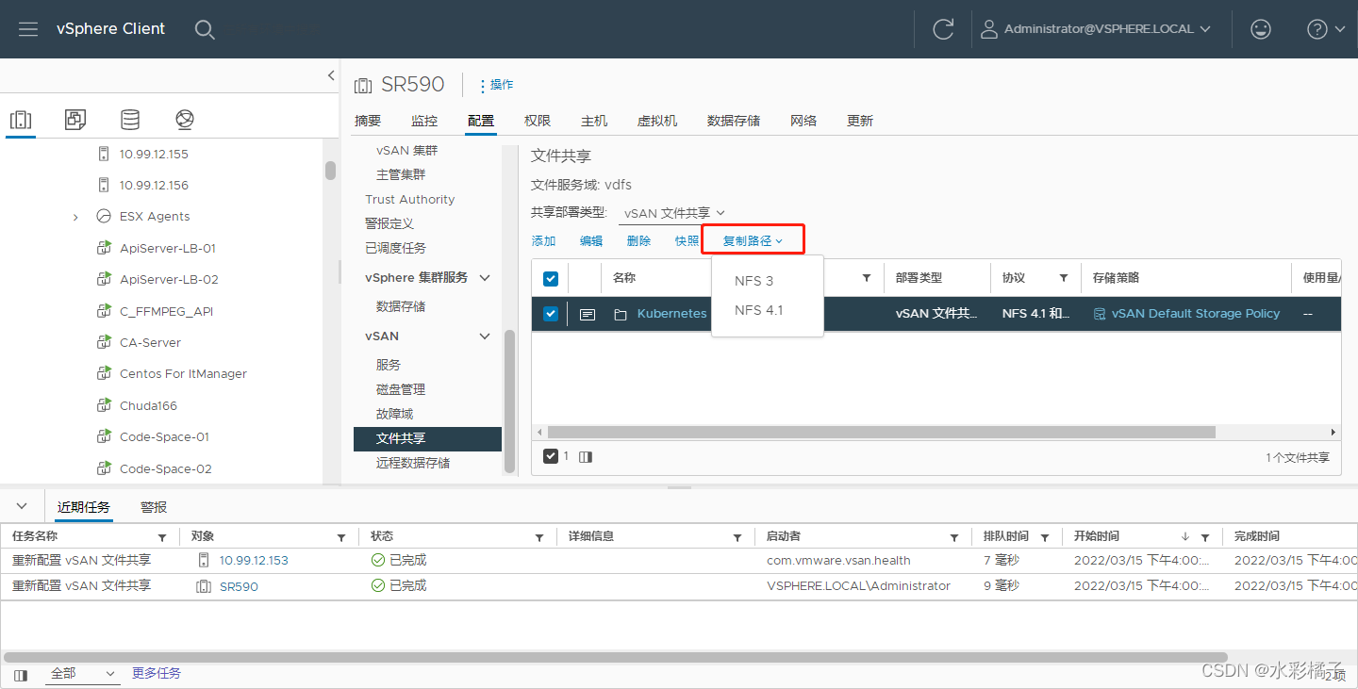
Task: Switch to the 虚拟机 tab
Action: pos(657,121)
